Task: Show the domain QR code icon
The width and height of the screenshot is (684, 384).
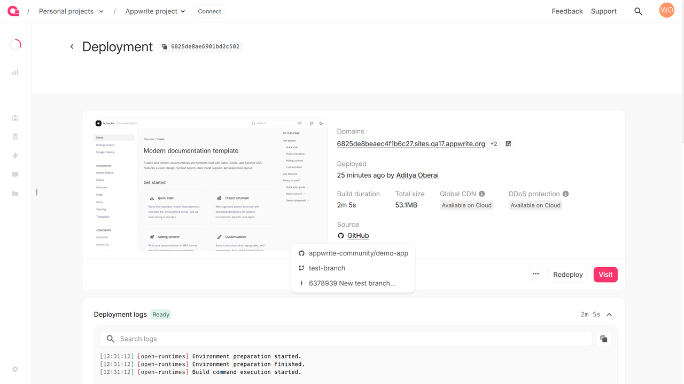Action: pyautogui.click(x=508, y=143)
